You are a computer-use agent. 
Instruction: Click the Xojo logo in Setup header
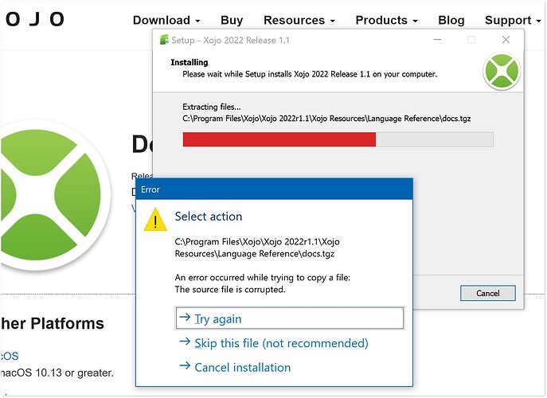click(x=502, y=71)
